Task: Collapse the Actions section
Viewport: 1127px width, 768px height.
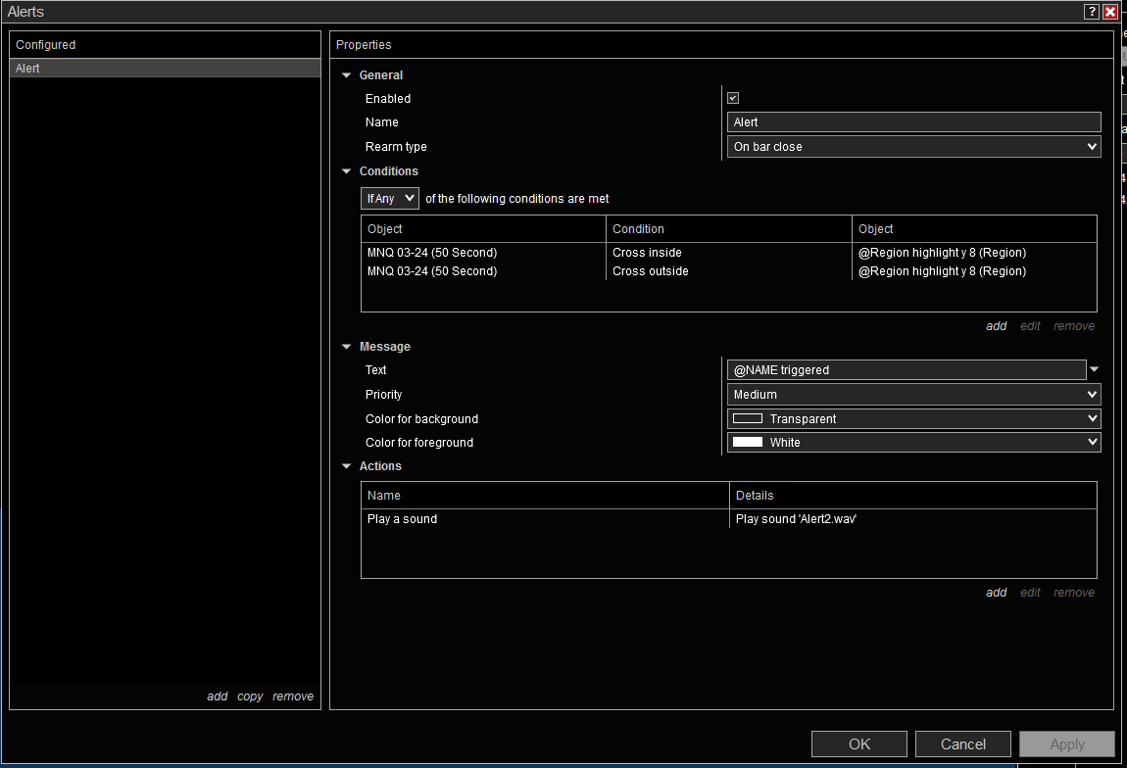Action: (x=346, y=466)
